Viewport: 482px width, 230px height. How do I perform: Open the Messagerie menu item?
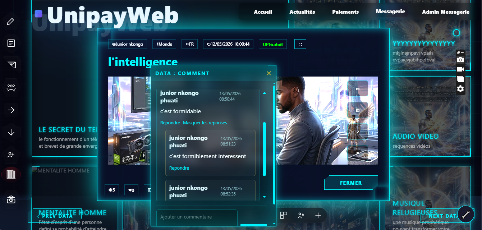pyautogui.click(x=390, y=11)
